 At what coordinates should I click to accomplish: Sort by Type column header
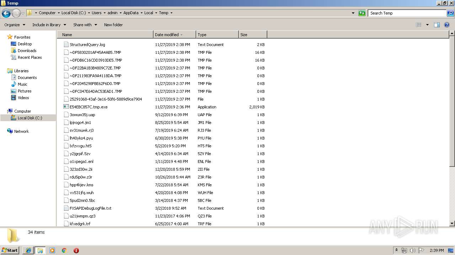(217, 35)
